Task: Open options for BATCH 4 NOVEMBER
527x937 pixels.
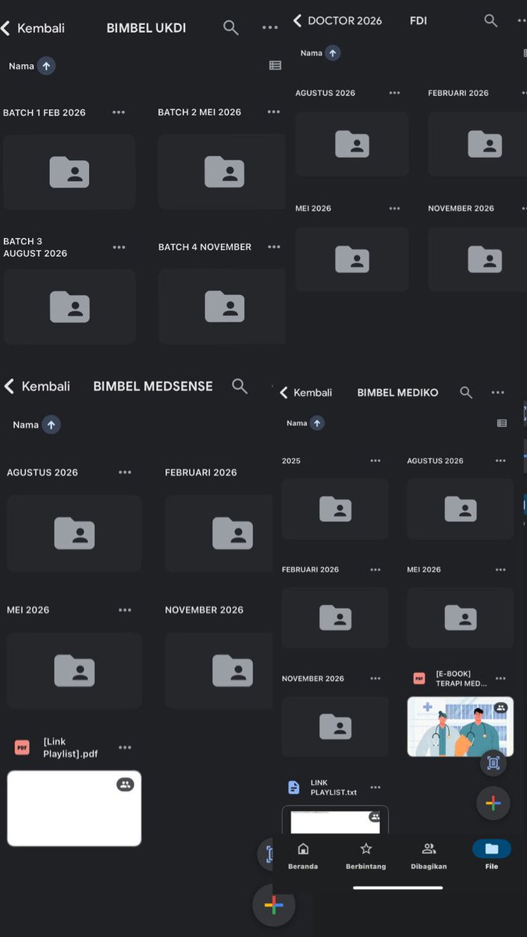Action: click(273, 248)
